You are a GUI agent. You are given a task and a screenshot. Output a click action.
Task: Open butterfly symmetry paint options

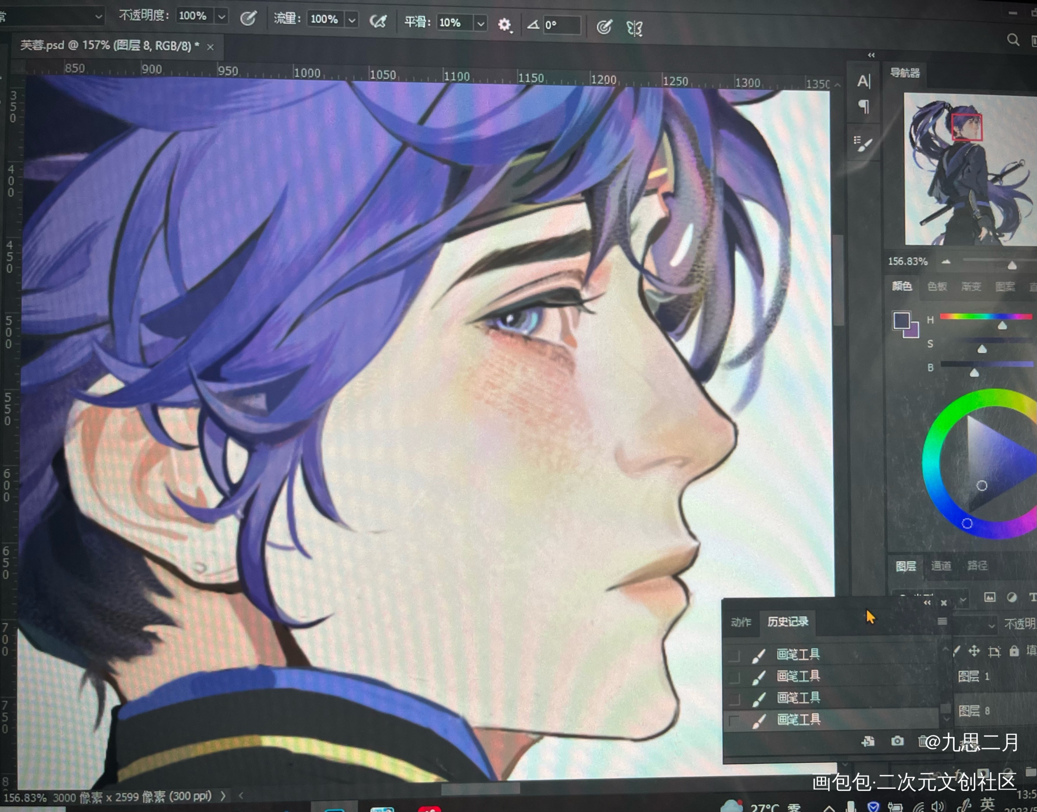point(635,28)
